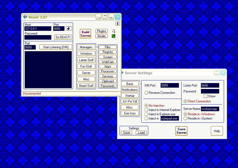This screenshot has height=168, width=238.
Task: Click the Passwords button
Action: pyautogui.click(x=108, y=86)
